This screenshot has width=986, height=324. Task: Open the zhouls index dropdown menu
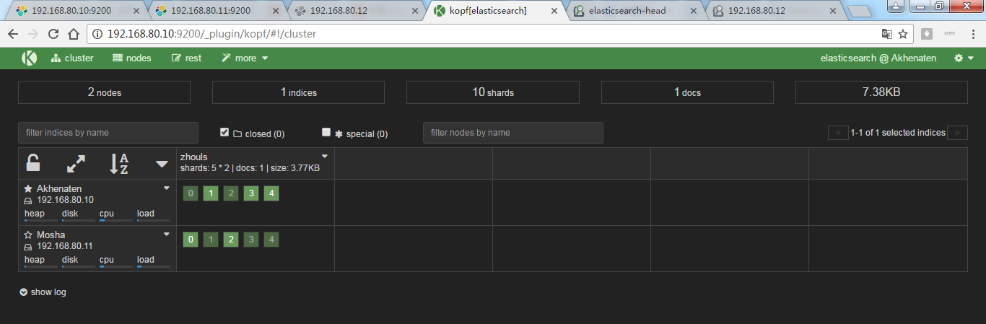[x=325, y=156]
